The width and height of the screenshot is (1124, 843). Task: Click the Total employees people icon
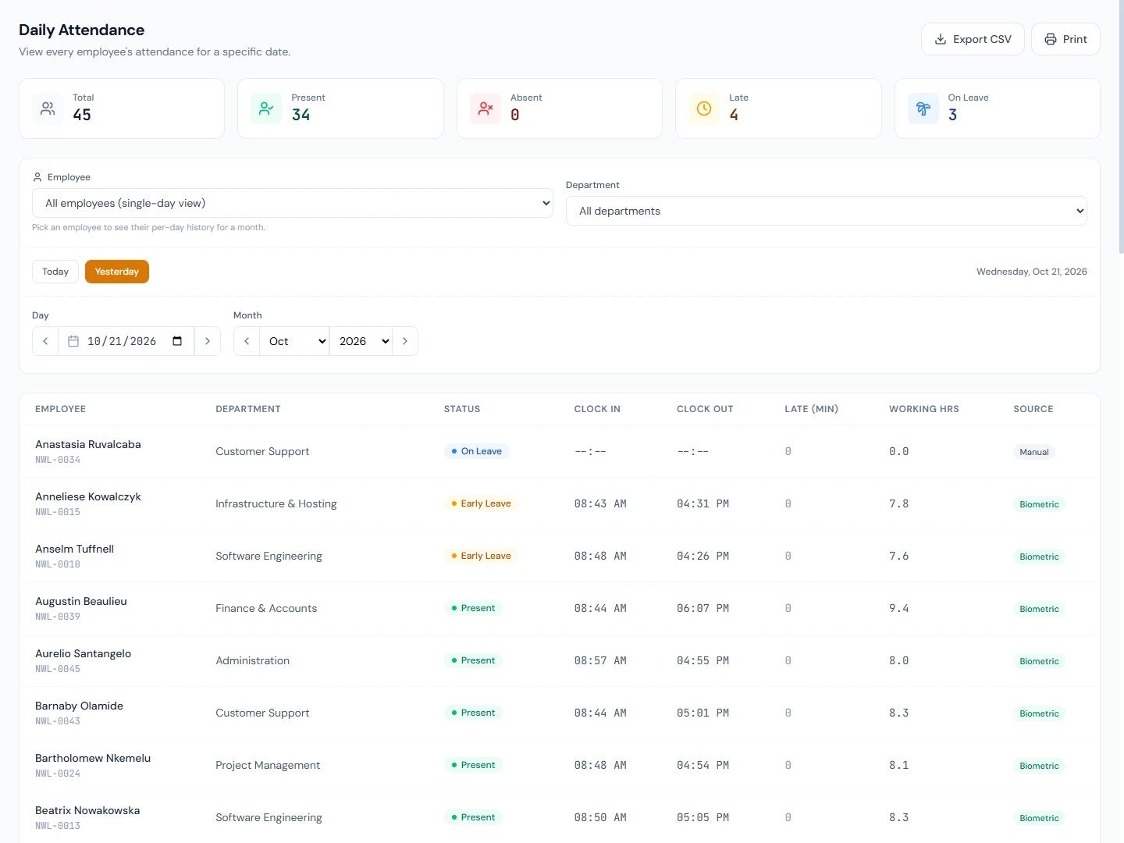click(48, 108)
